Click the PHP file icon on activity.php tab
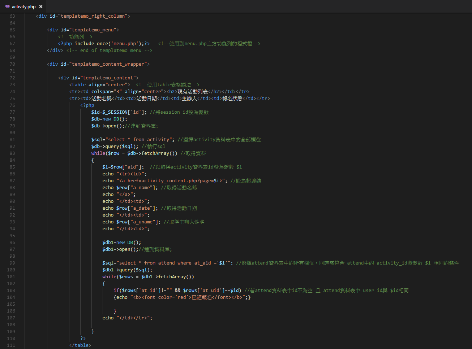The height and width of the screenshot is (349, 472). (x=7, y=6)
